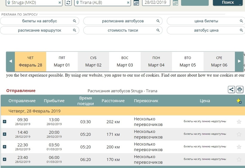Click the 28/02/2019 date input field
The height and width of the screenshot is (168, 245).
(156, 3)
